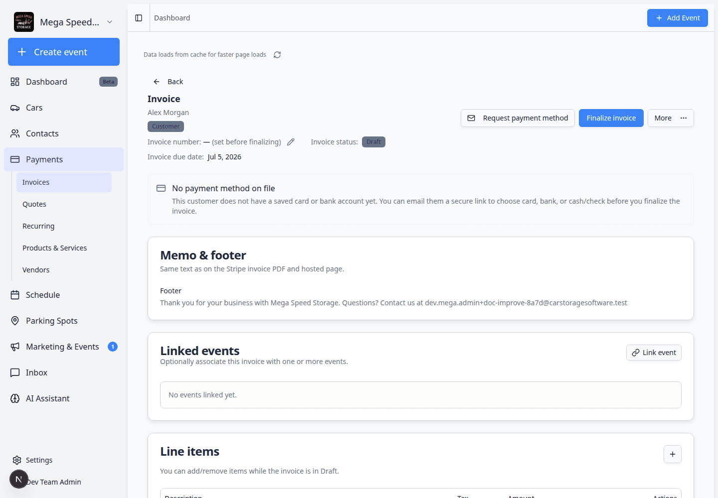Screen dimensions: 718x498
Task: Expand the Mega Speed organization switcher chevron
Action: [110, 22]
